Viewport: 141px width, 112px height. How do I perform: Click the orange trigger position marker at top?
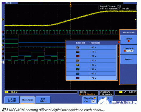(x=71, y=6)
